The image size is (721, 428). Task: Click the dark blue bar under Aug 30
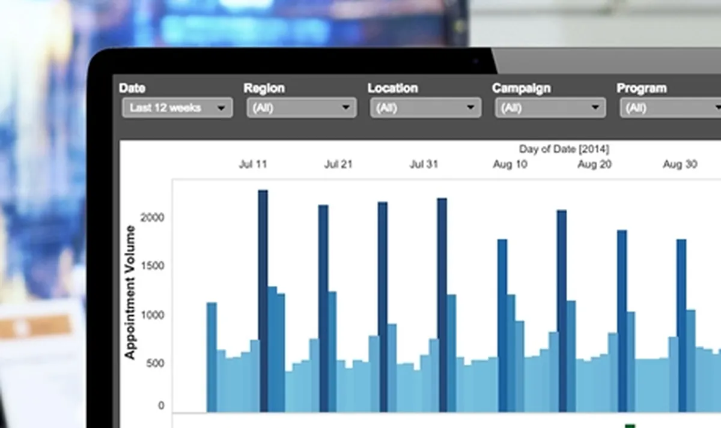(681, 324)
